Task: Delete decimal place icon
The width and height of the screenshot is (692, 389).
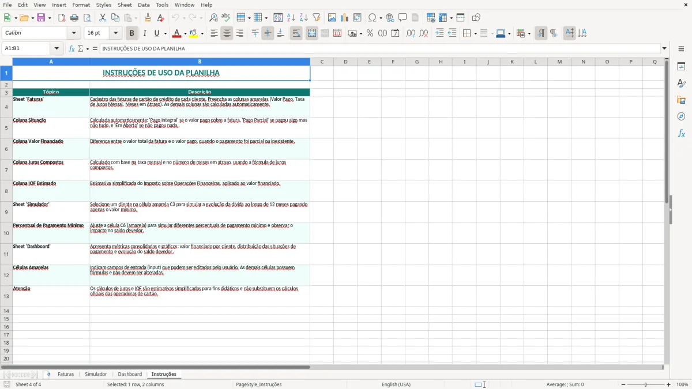Action: pos(423,33)
